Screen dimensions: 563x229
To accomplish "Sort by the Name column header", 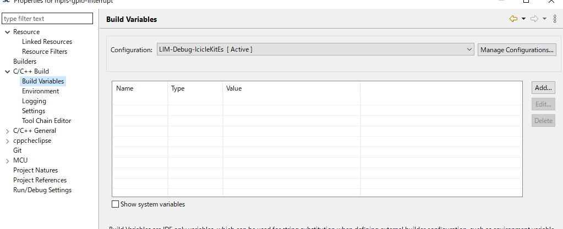I will pyautogui.click(x=140, y=88).
